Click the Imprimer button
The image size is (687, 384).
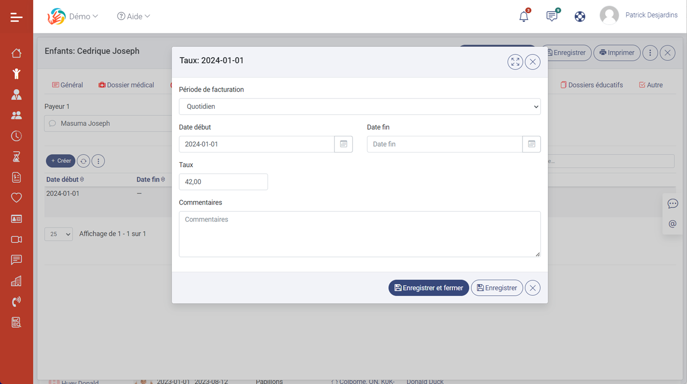point(617,52)
